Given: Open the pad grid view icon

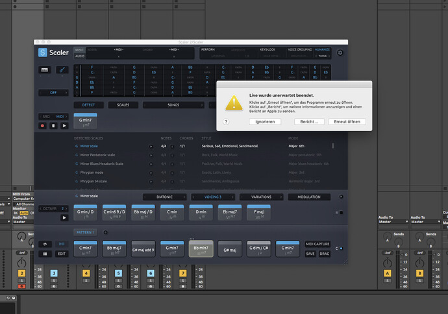Looking at the screenshot, I should 45,254.
